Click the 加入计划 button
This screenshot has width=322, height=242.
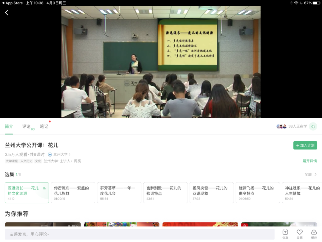coord(305,145)
